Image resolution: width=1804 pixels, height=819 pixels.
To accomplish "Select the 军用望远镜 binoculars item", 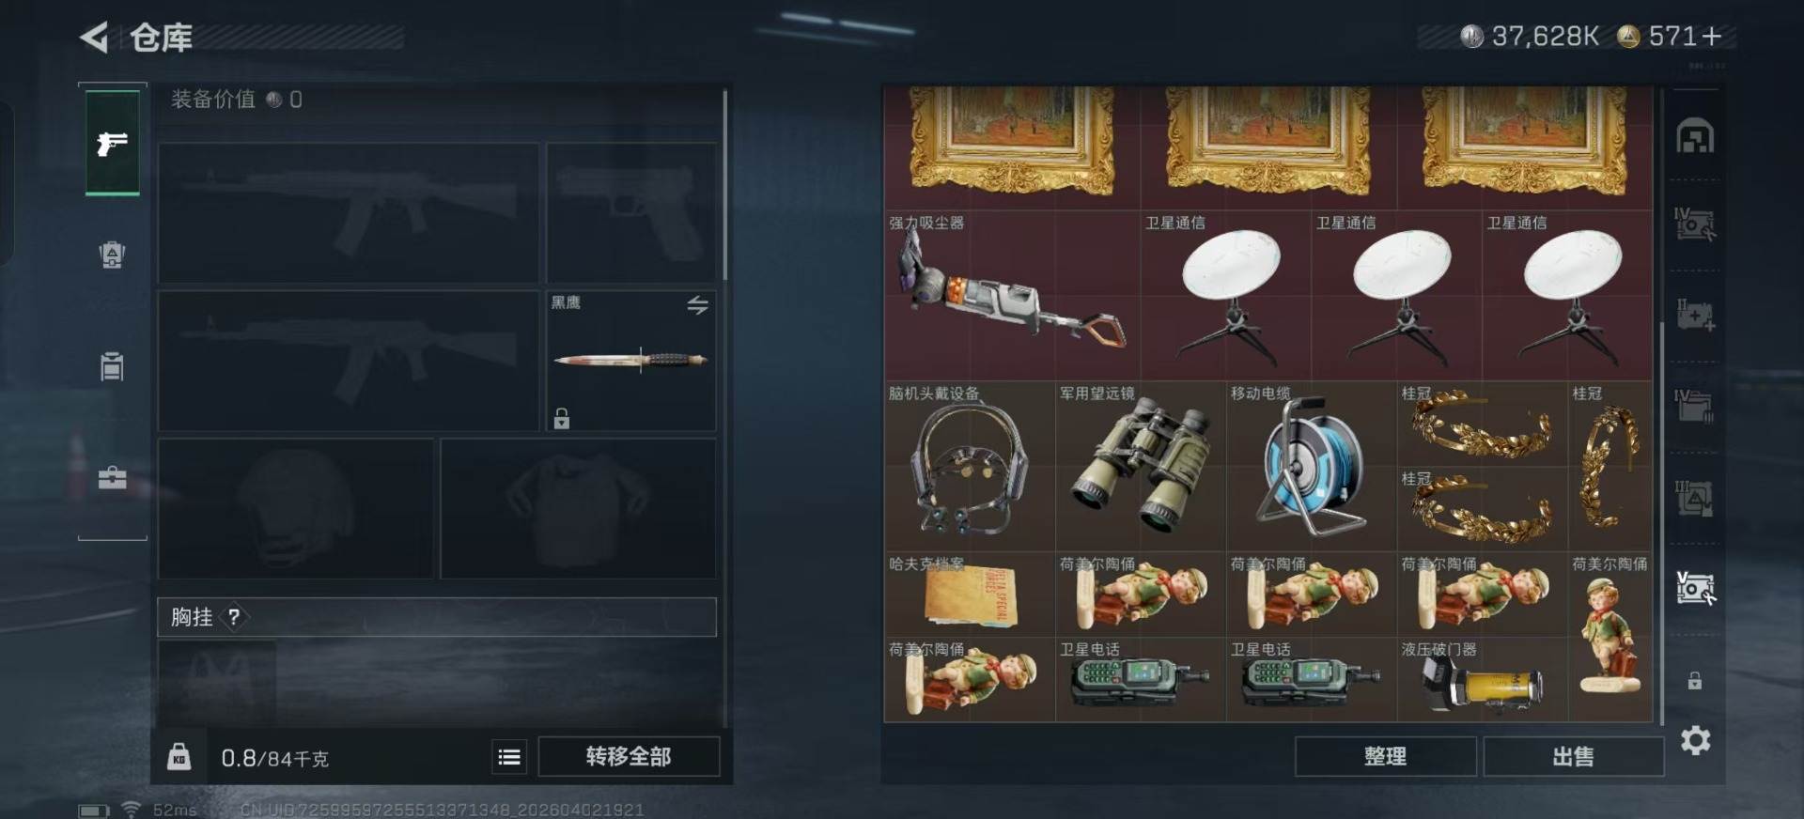I will (x=1141, y=466).
